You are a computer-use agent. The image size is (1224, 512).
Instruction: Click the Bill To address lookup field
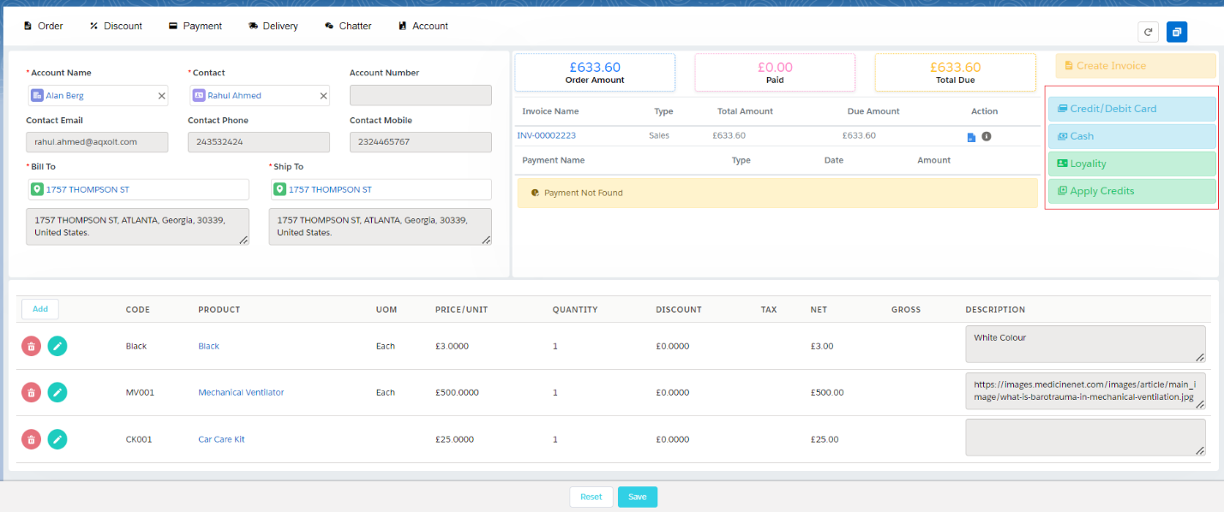click(138, 189)
